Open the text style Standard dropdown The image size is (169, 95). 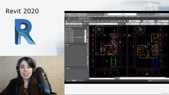[x=134, y=21]
